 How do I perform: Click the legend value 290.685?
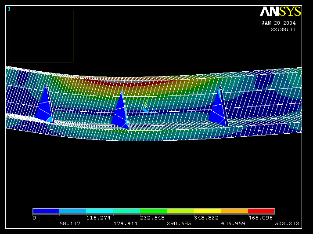(x=179, y=223)
